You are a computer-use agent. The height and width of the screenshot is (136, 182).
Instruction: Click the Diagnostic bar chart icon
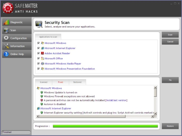click(x=6, y=22)
